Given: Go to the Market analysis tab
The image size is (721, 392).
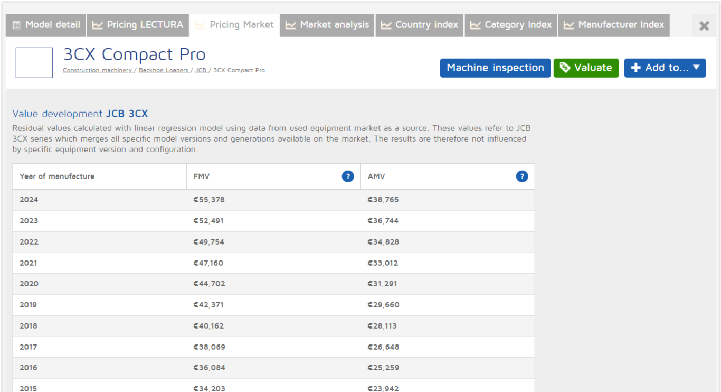Looking at the screenshot, I should coord(327,25).
